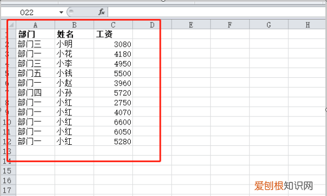Select 部门三 in the 小李 row
327x196 pixels.
click(x=35, y=64)
